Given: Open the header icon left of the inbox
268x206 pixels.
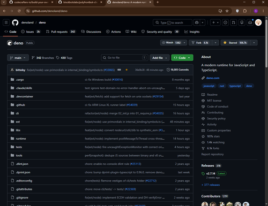Looking at the screenshot, I should click(242, 22).
